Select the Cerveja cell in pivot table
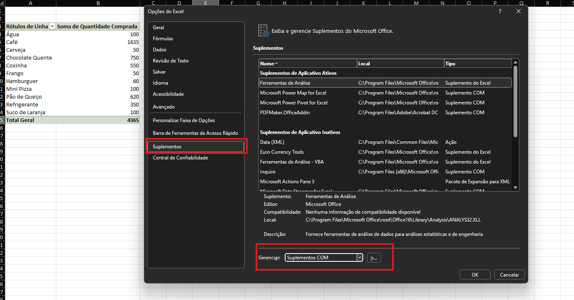This screenshot has height=300, width=574. (31, 50)
